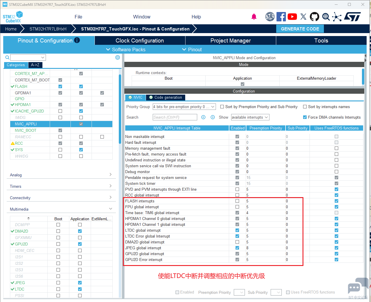
Task: Open the notification bell
Action: (254, 17)
